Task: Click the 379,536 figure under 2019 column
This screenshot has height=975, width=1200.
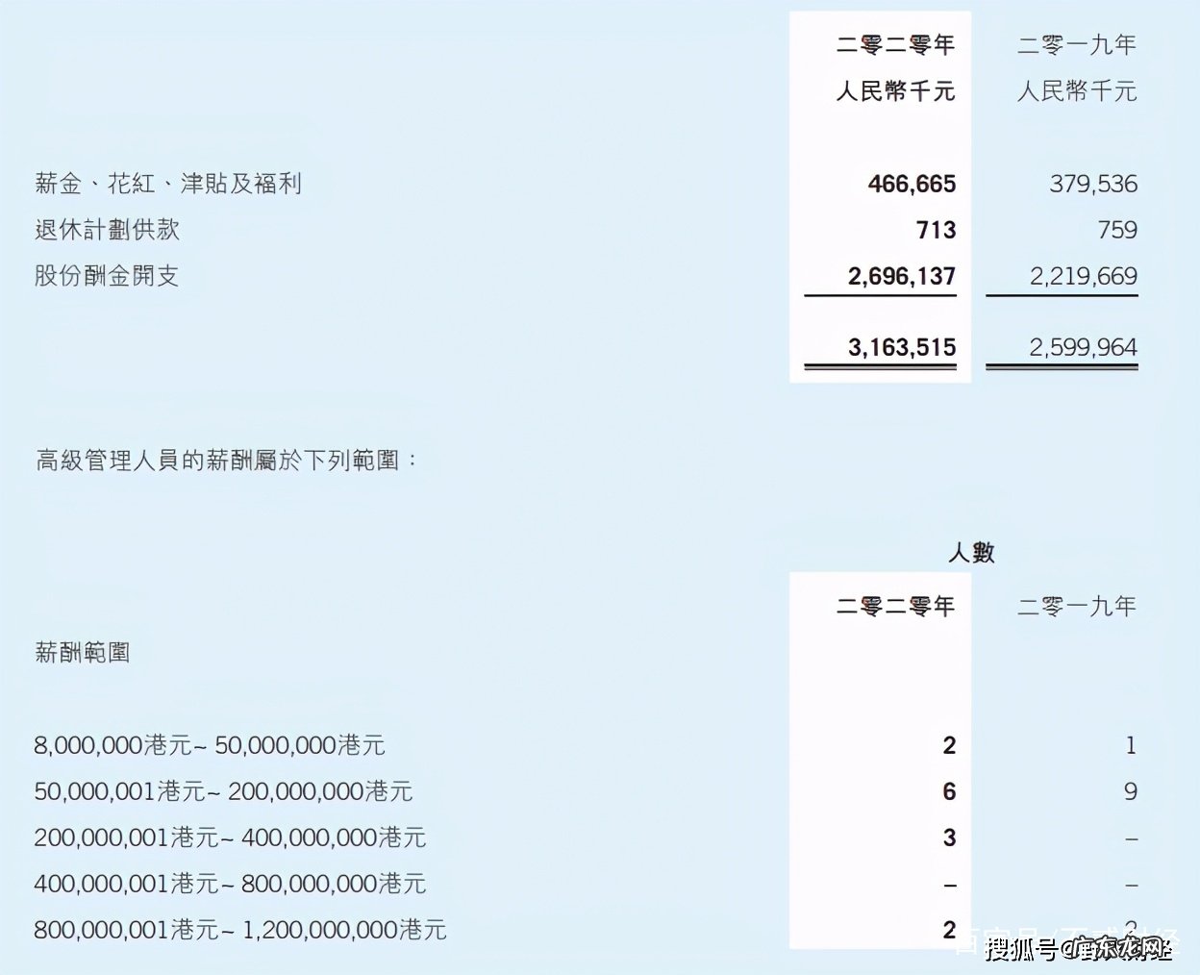Action: click(1092, 184)
